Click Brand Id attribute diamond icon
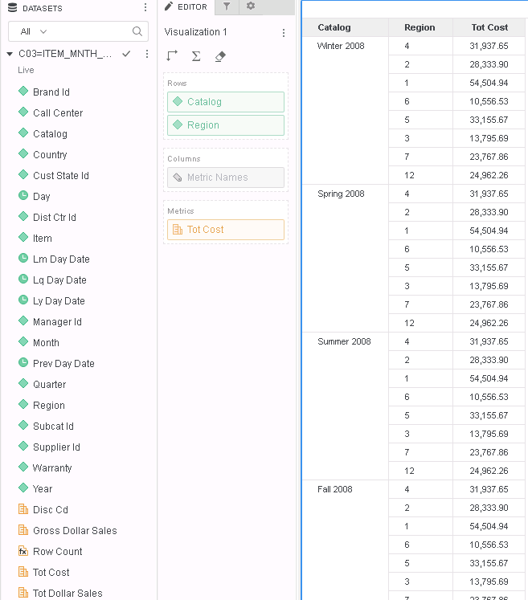 coord(23,91)
